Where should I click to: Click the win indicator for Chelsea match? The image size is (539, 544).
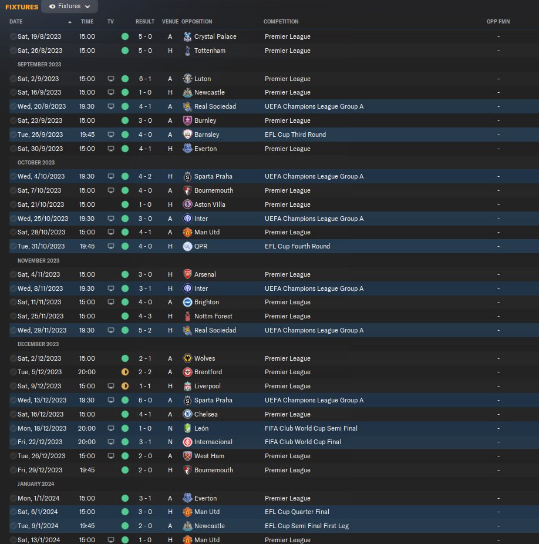[x=125, y=414]
